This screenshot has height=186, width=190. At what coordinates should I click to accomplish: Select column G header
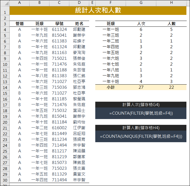click(141, 3)
